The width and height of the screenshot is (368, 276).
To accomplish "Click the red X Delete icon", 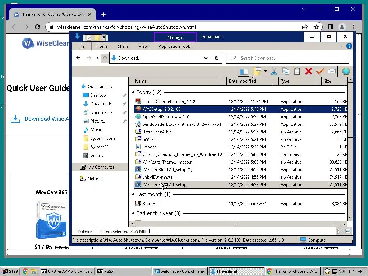I will coord(309,71).
